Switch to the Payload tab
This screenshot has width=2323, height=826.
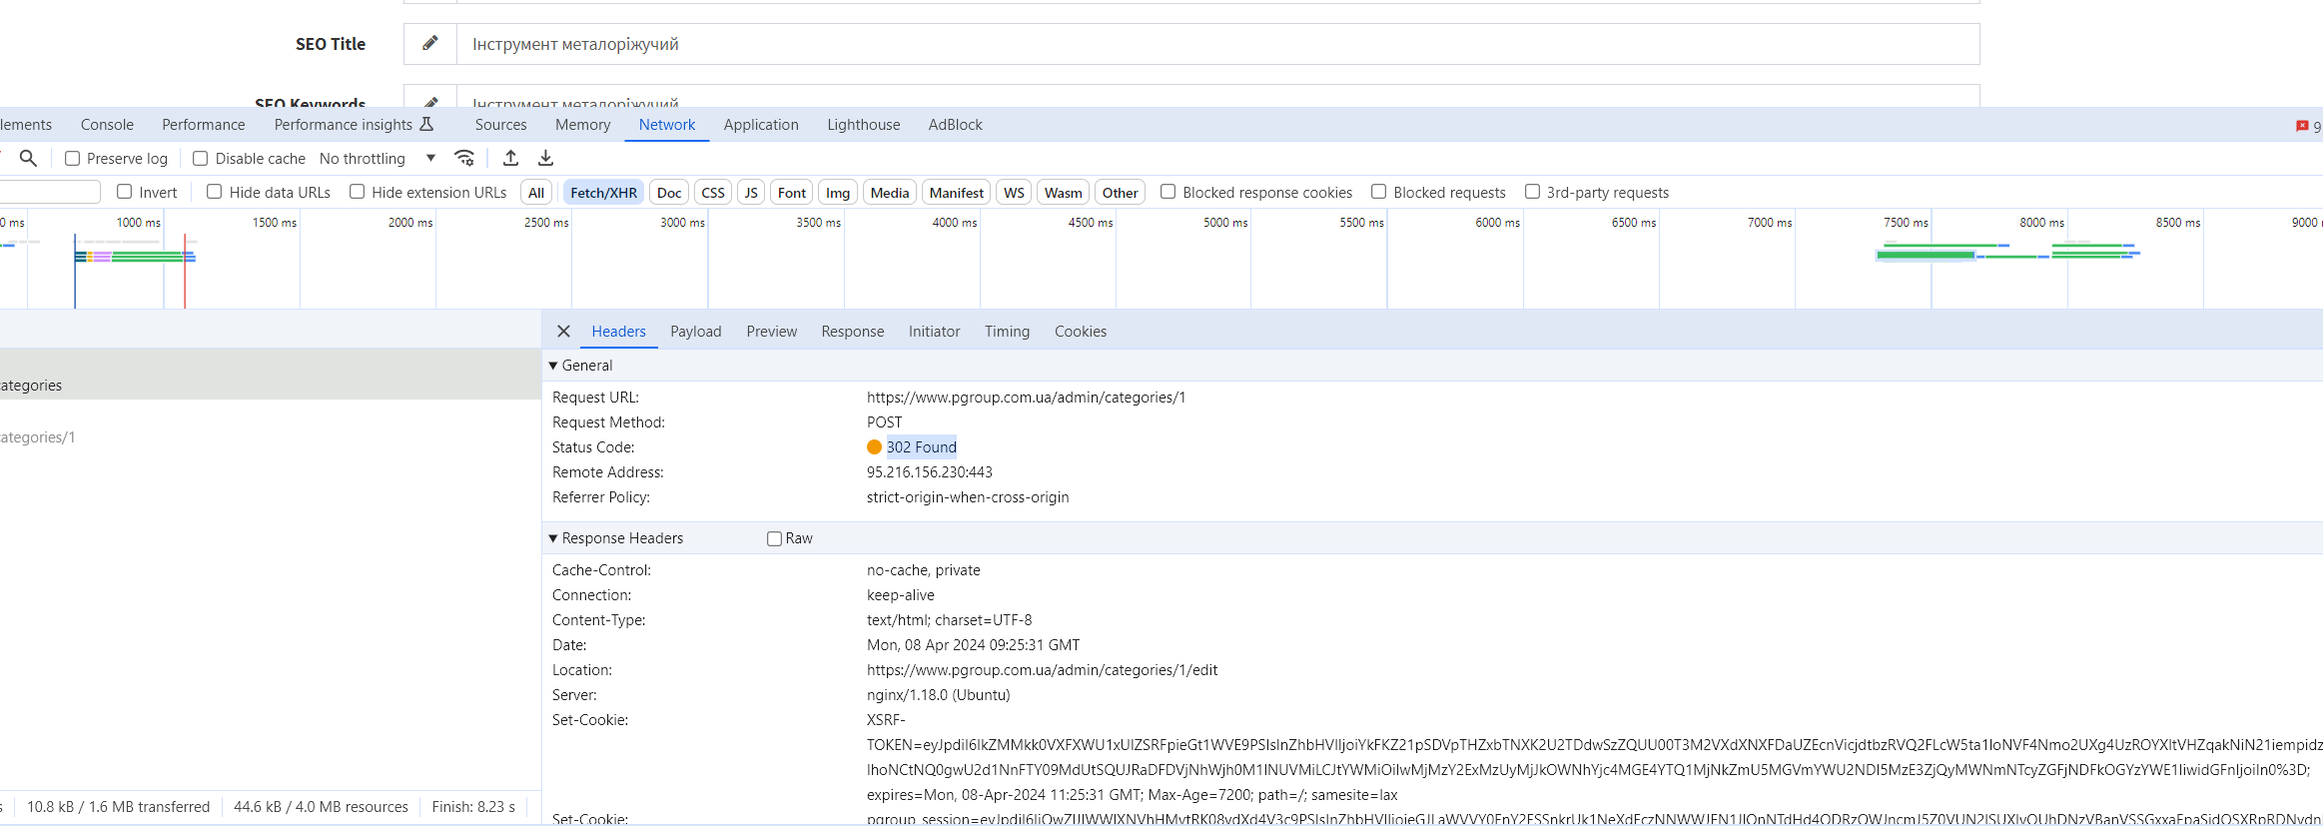point(695,332)
